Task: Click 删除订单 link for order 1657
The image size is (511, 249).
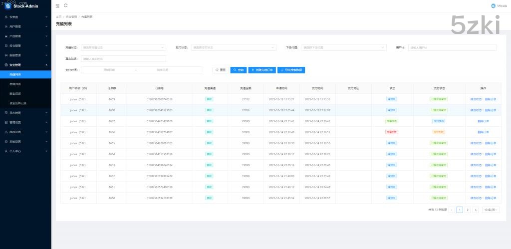Action: (x=483, y=121)
